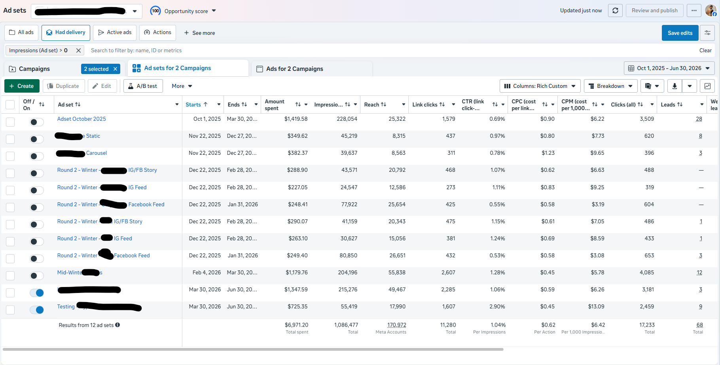The image size is (720, 365).
Task: Click the export download icon
Action: pyautogui.click(x=675, y=86)
